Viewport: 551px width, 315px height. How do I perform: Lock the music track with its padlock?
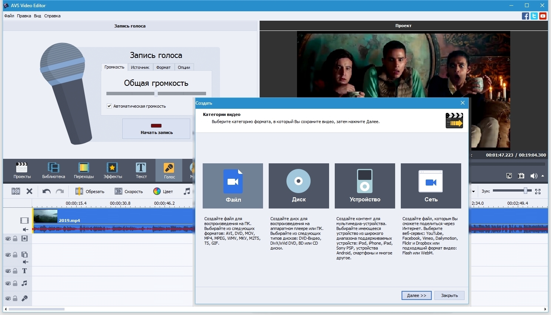click(15, 283)
